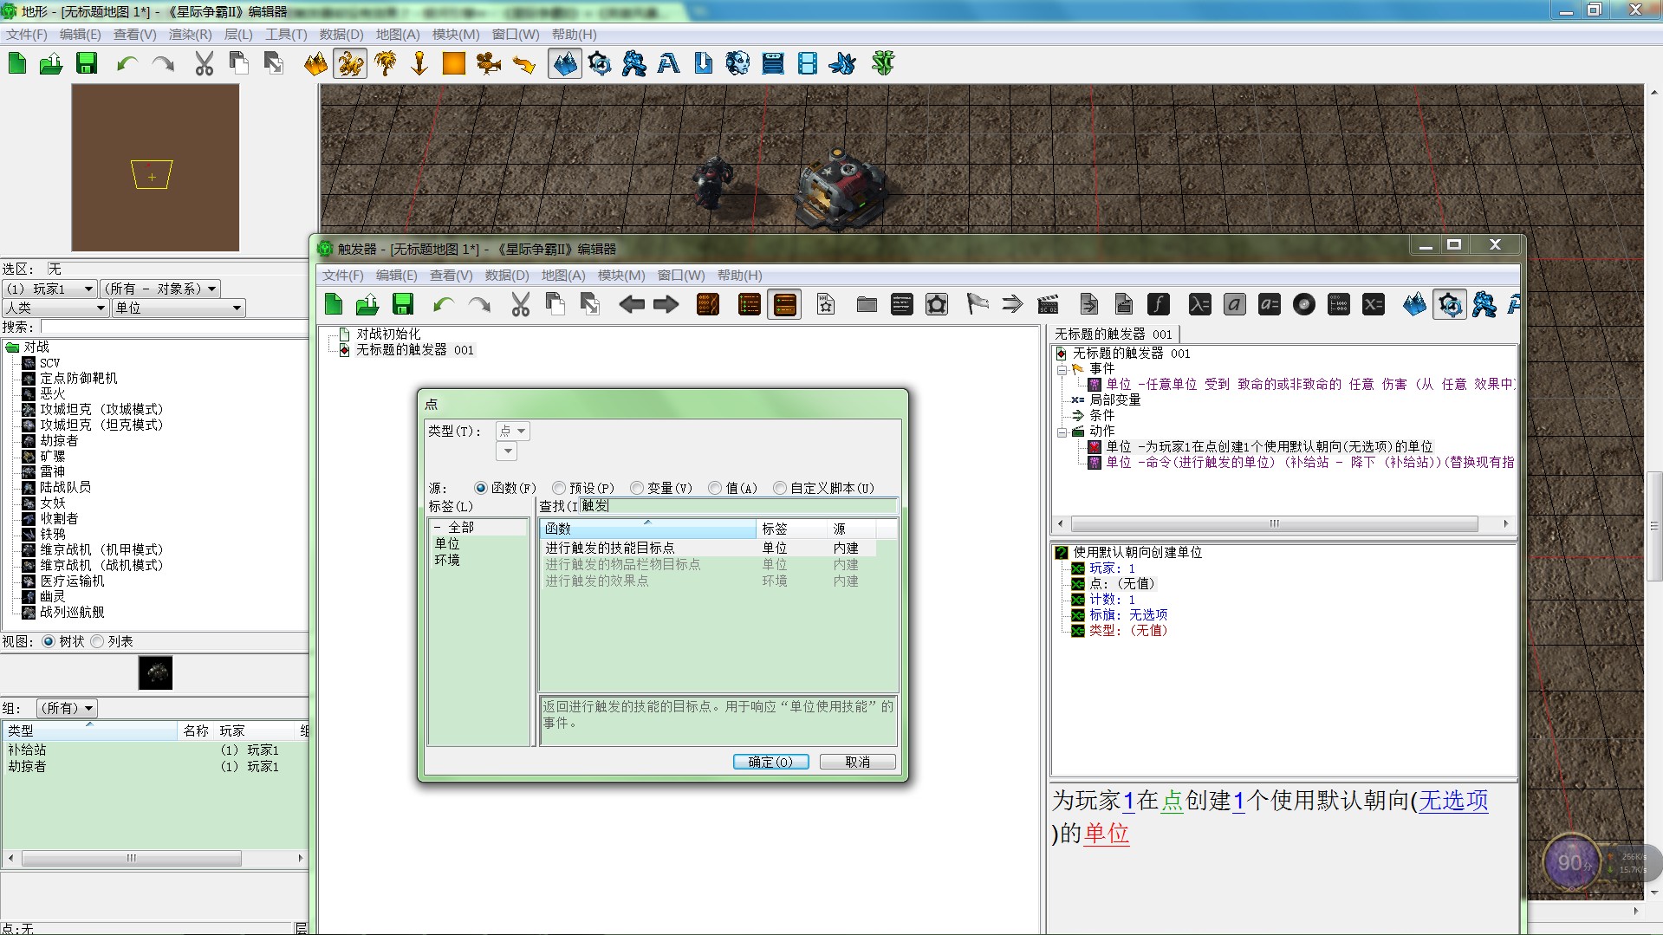
Task: Select 进行触发的技能目标点 function row
Action: 707,548
